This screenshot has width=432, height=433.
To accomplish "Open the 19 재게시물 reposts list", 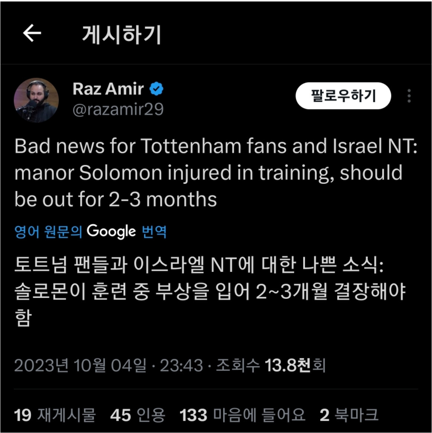I will click(x=55, y=415).
